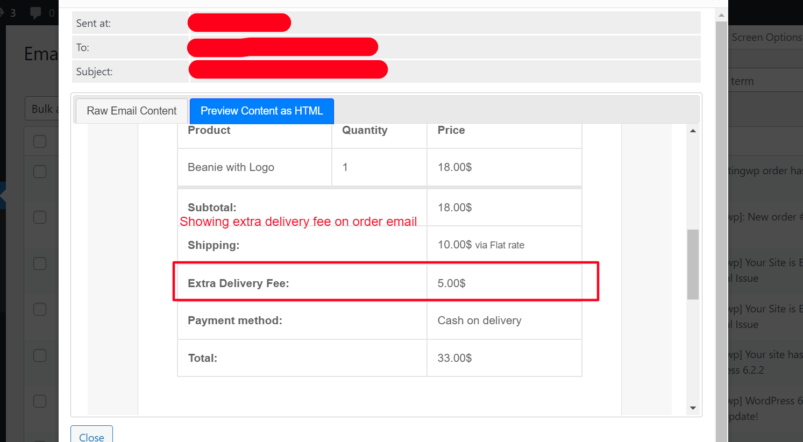Click the scroll-down arrow of the email preview

[693, 408]
